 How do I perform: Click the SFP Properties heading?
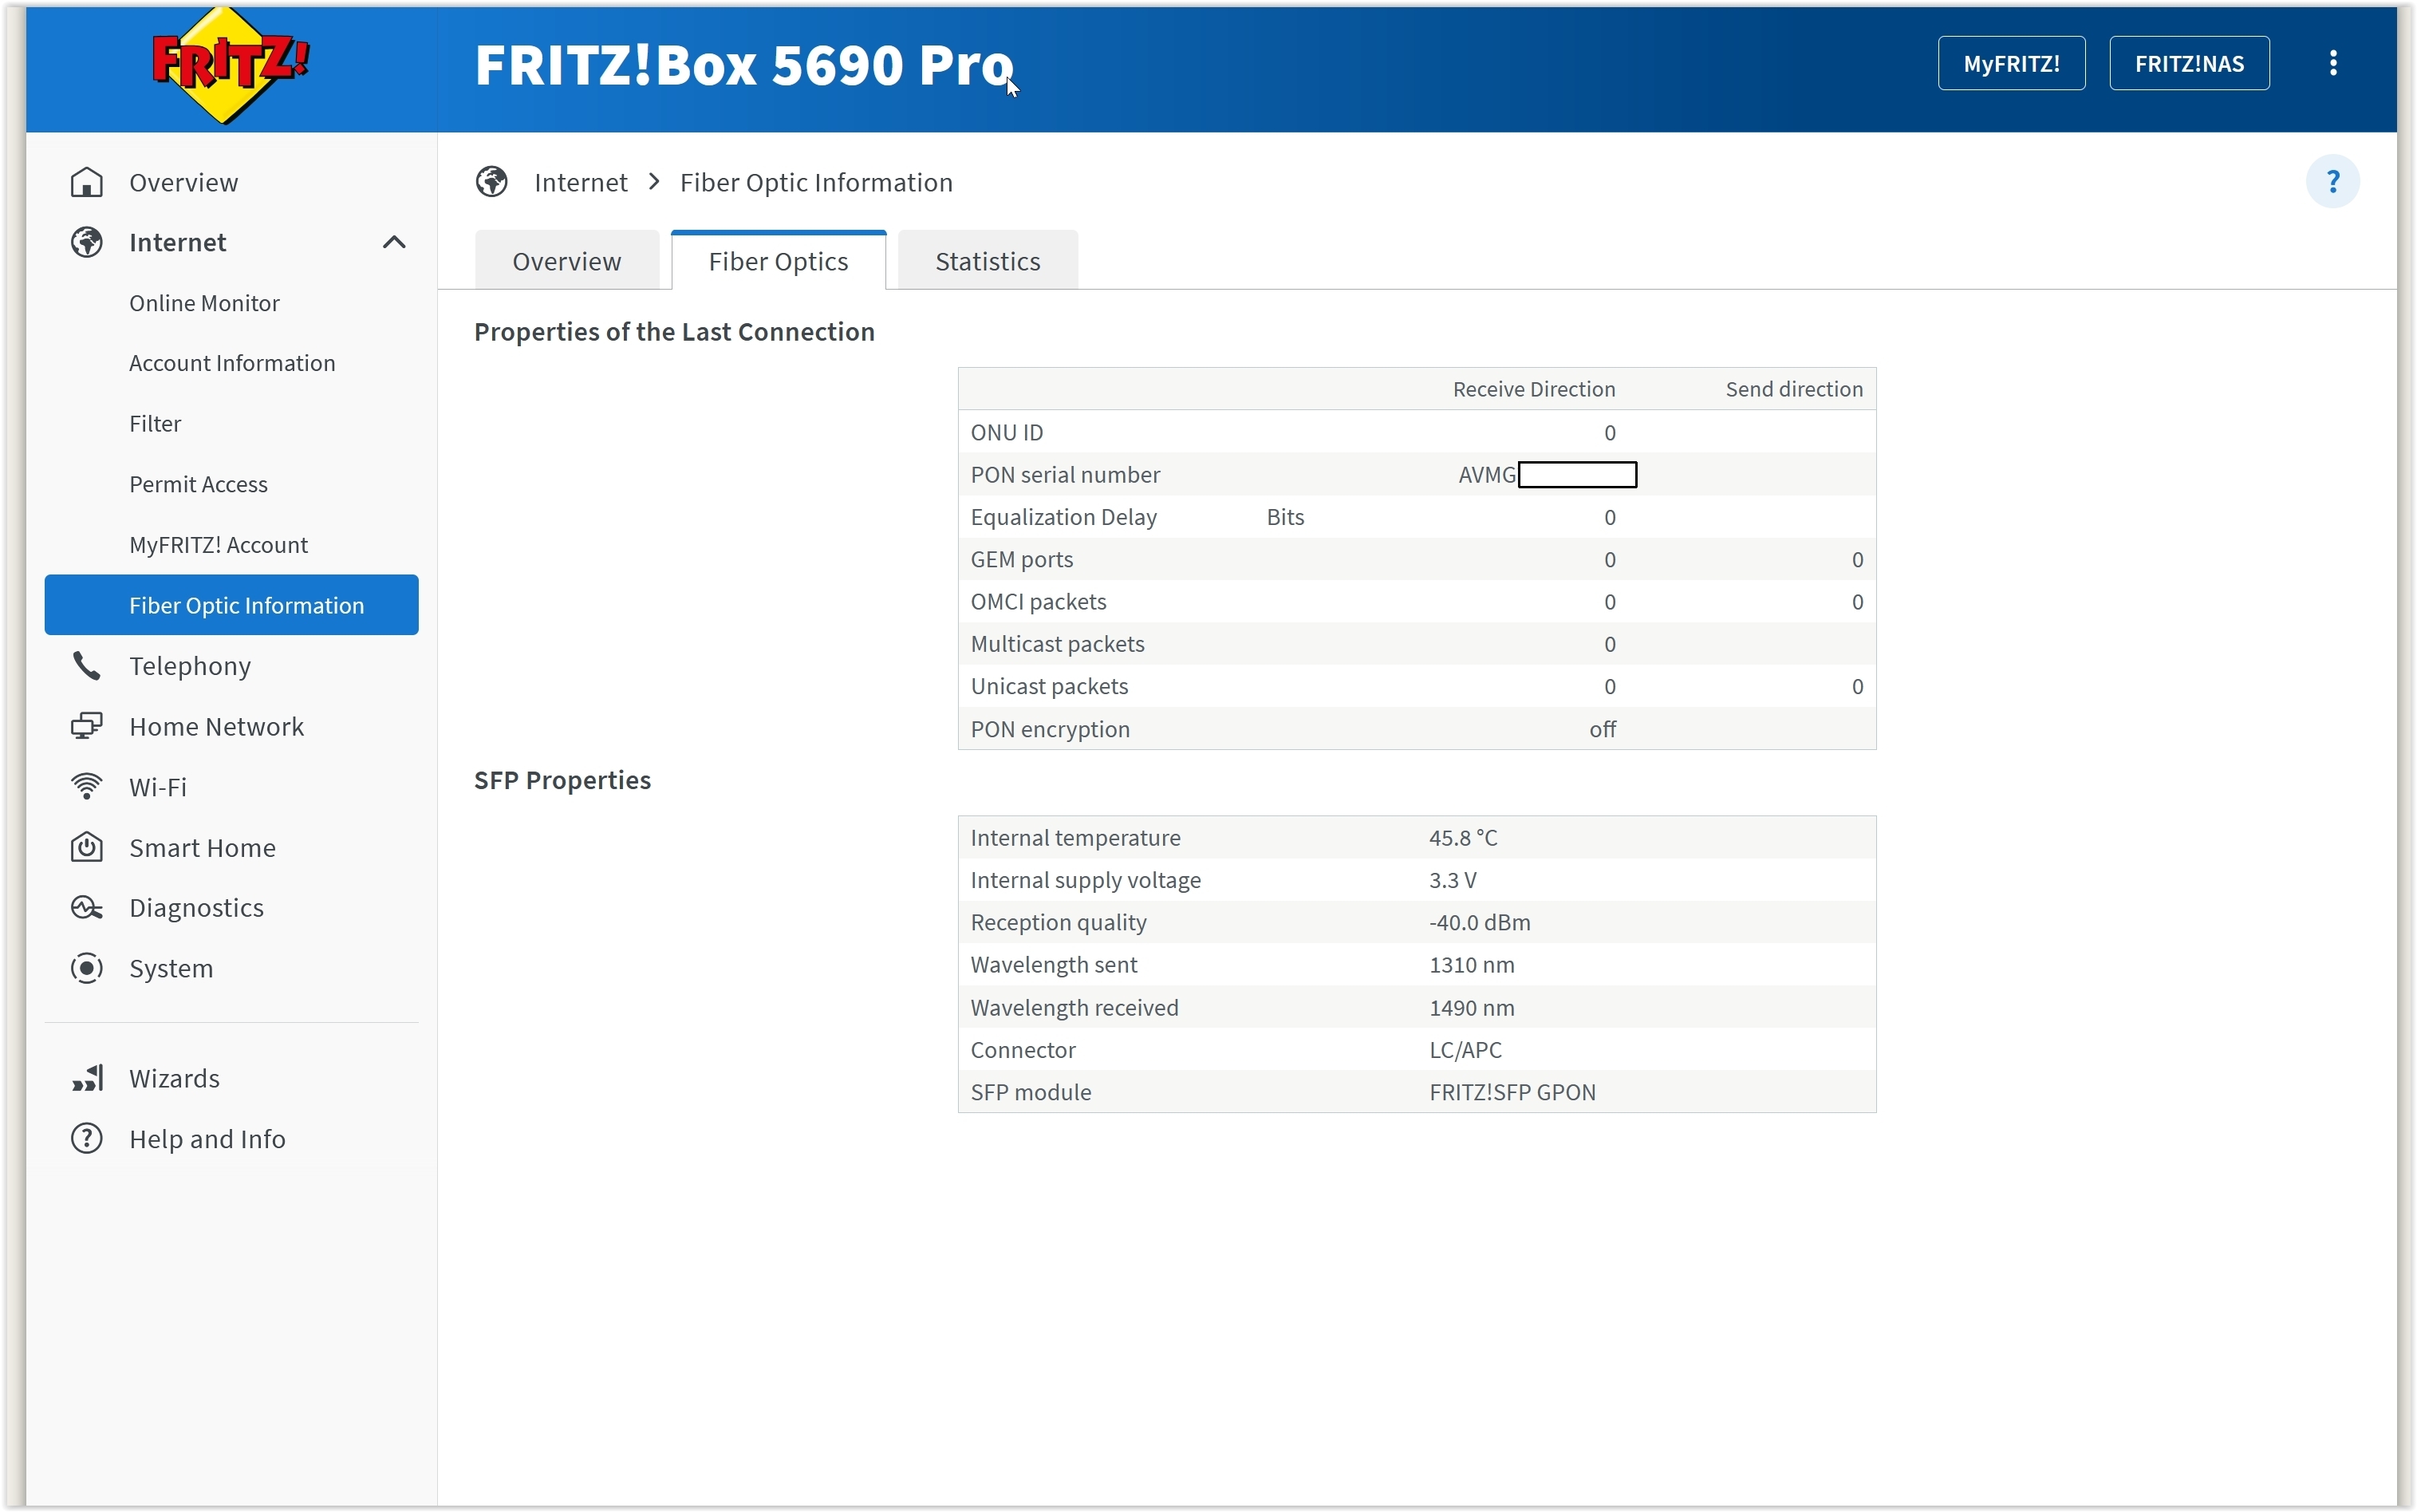[562, 780]
